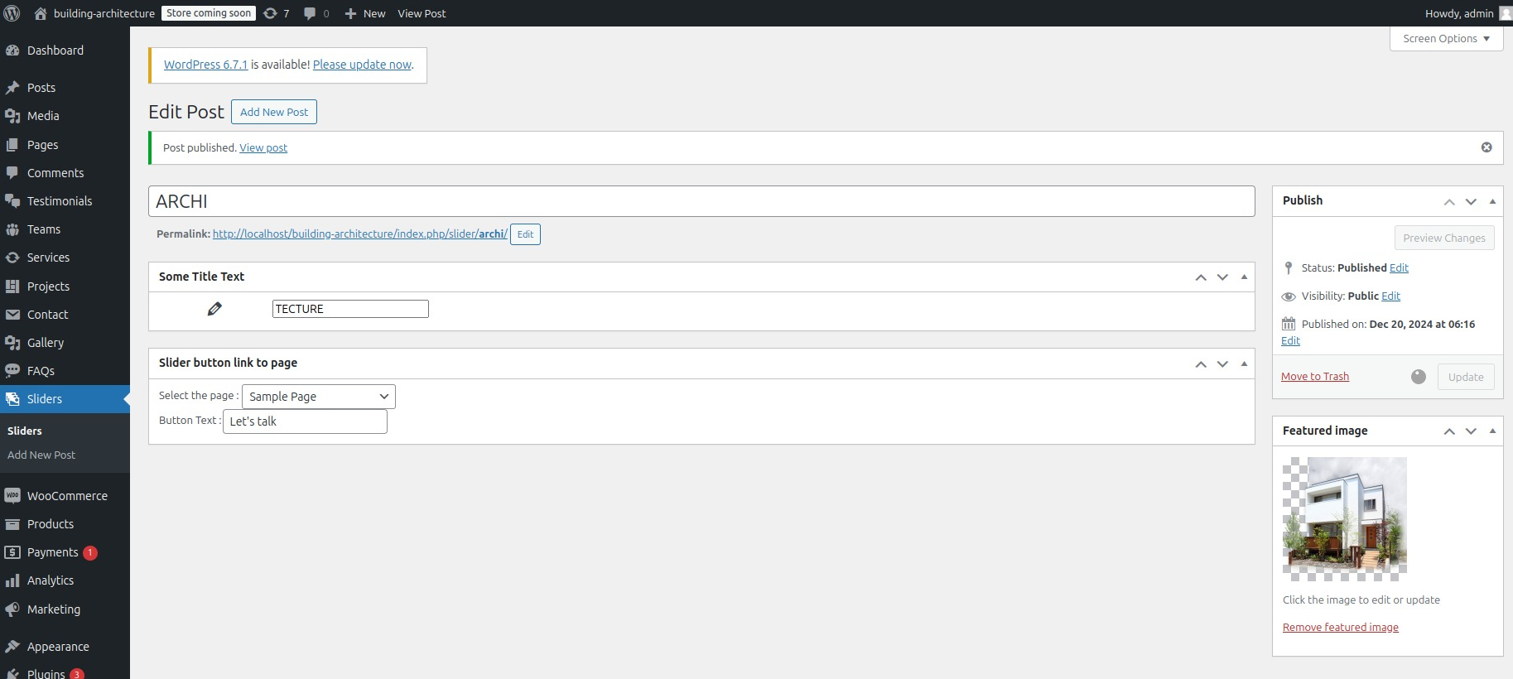This screenshot has width=1513, height=679.
Task: Open the Teams icon in sidebar
Action: (x=12, y=229)
